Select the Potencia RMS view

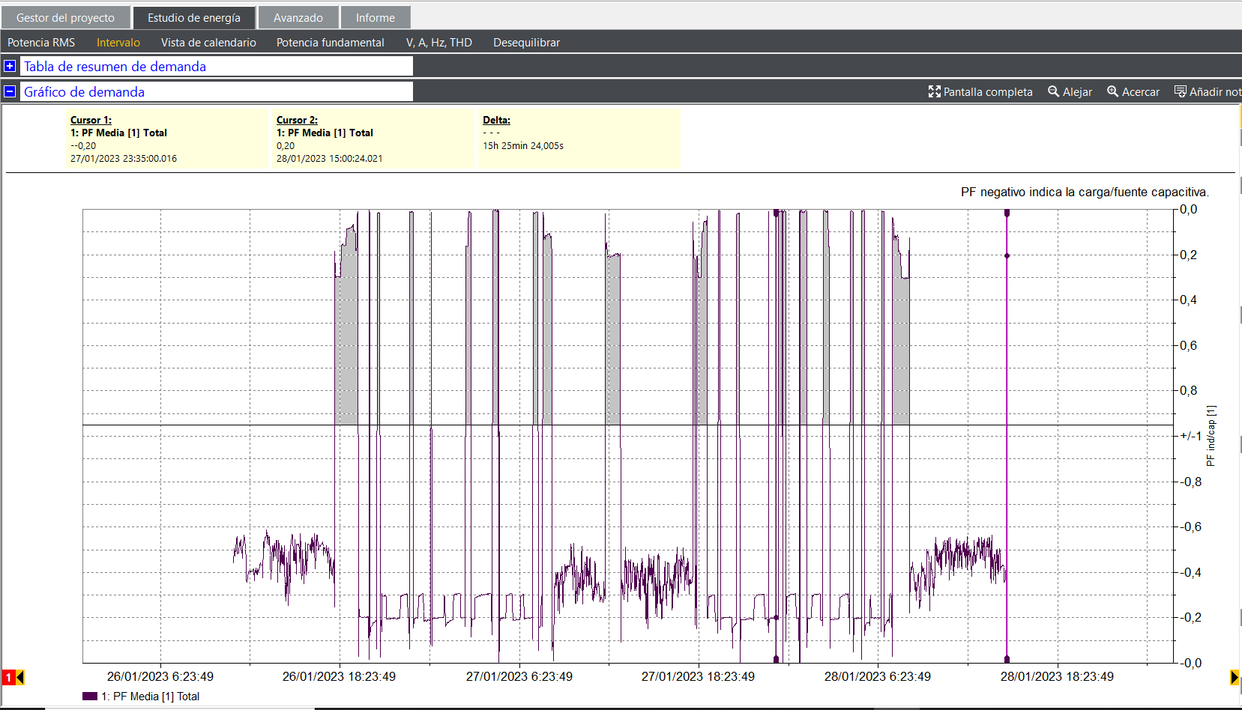(41, 43)
